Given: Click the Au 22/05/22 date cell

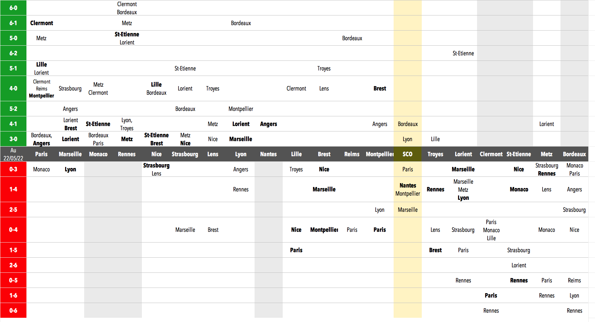Looking at the screenshot, I should (x=13, y=154).
